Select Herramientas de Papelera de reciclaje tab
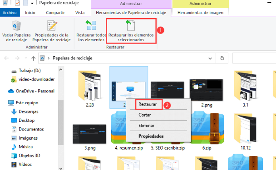 coord(131,13)
